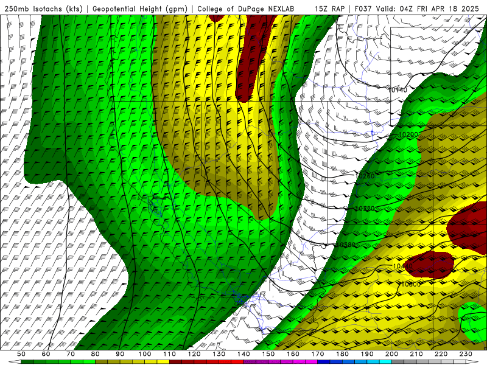Click the 'College of DuPage NEXLAB' text

[245, 9]
